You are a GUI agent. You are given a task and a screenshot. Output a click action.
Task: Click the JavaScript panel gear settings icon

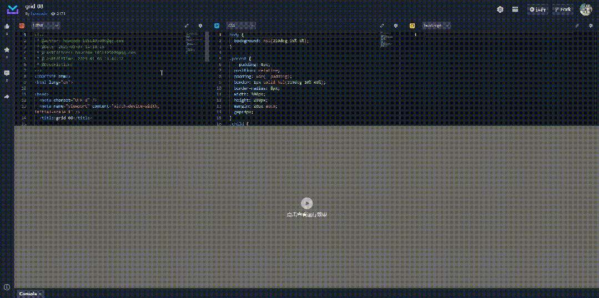click(x=591, y=26)
